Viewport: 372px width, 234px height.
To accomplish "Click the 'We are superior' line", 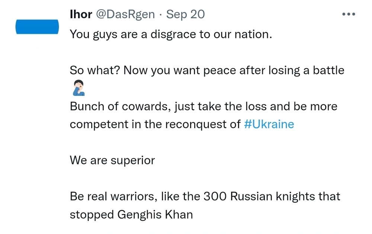I will click(112, 160).
